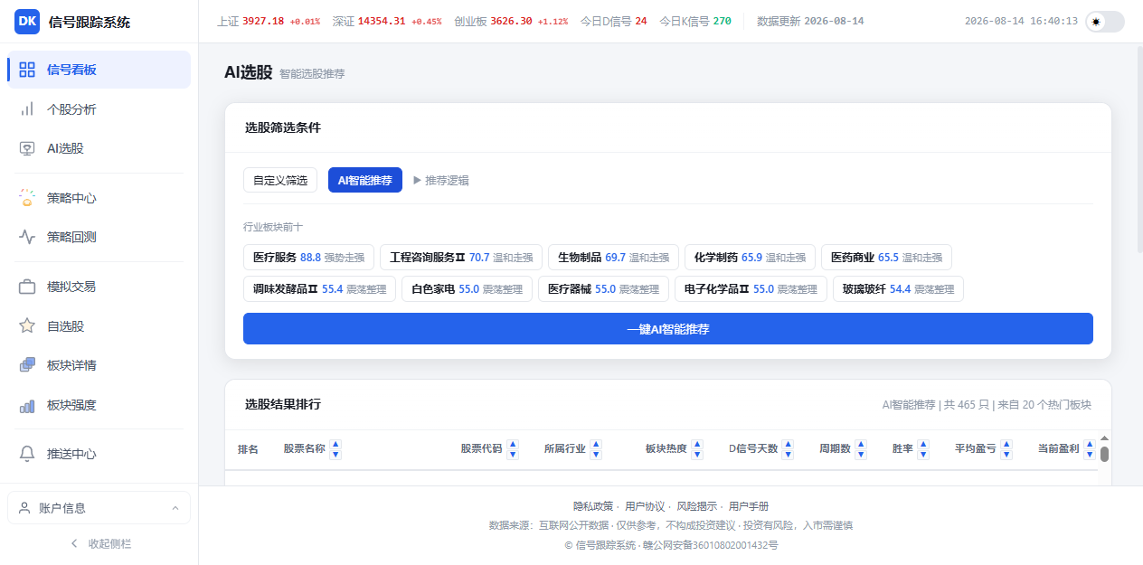Image resolution: width=1143 pixels, height=565 pixels.
Task: Sort by 平均盈亏 column arrows
Action: [x=1006, y=449]
